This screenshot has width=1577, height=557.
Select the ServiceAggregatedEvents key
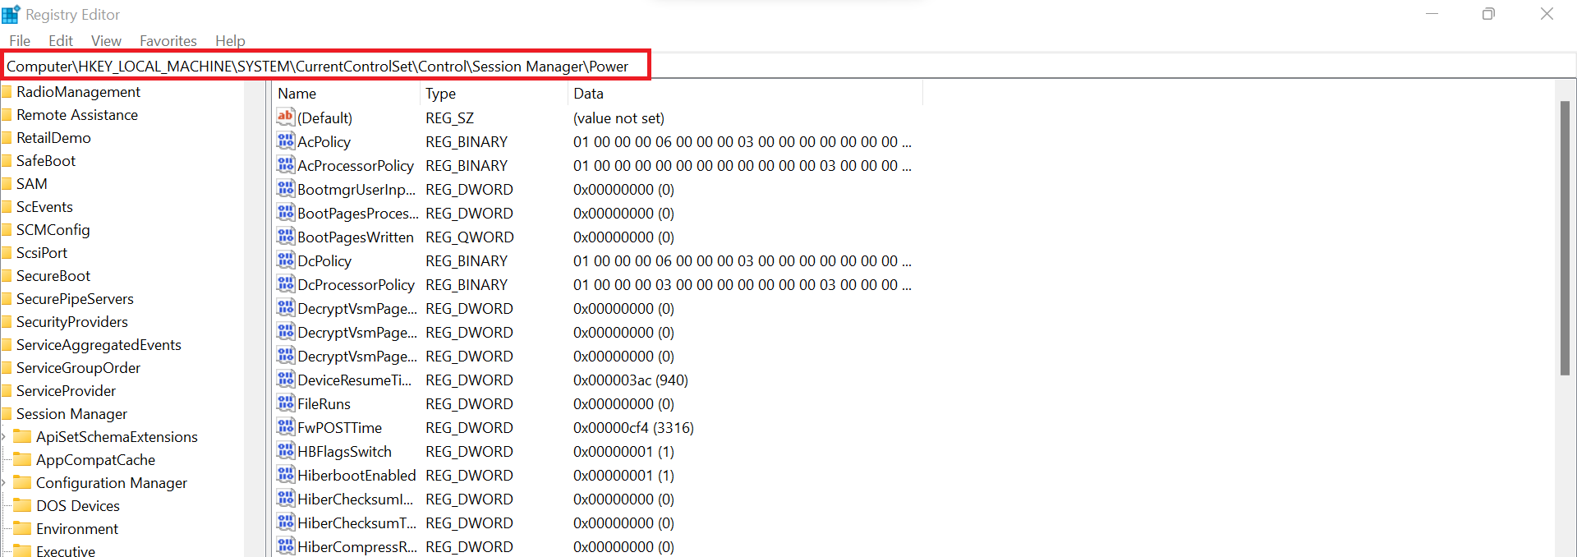point(99,345)
